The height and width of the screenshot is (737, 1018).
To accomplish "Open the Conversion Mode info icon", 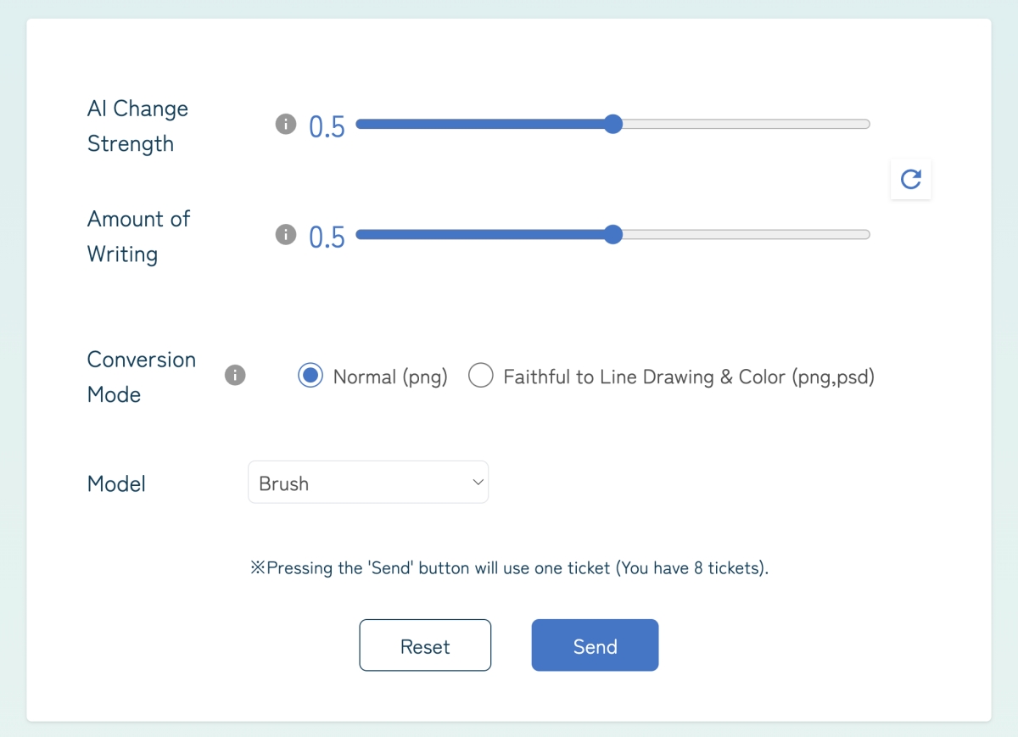I will click(235, 375).
